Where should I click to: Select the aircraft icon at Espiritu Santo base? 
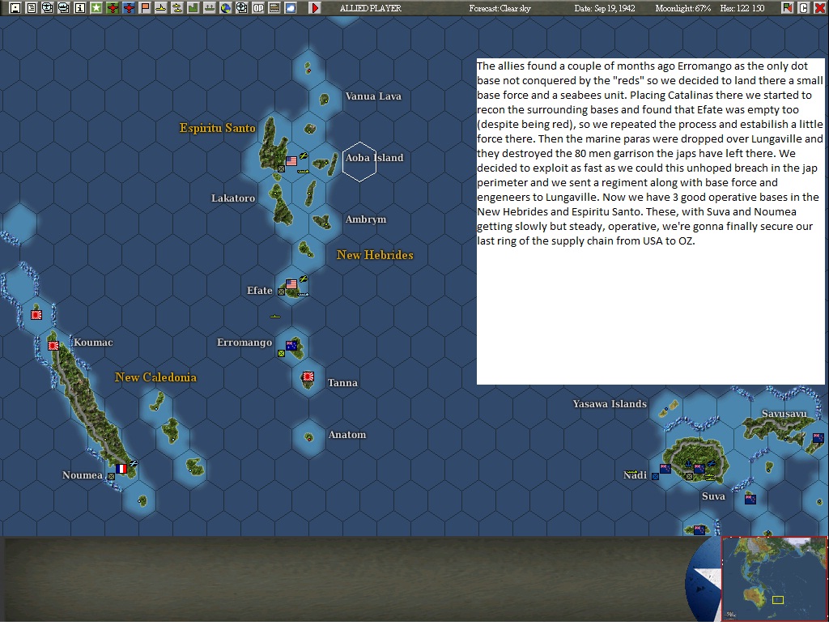tap(304, 155)
